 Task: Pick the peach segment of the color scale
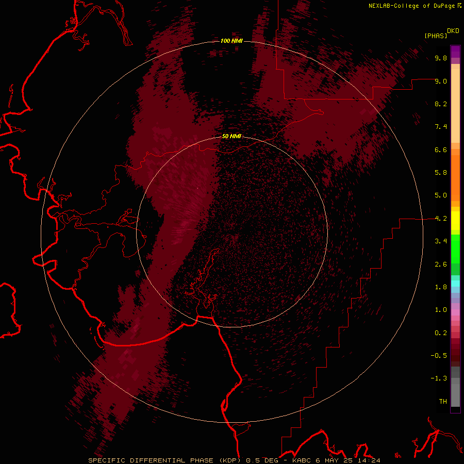[455, 105]
